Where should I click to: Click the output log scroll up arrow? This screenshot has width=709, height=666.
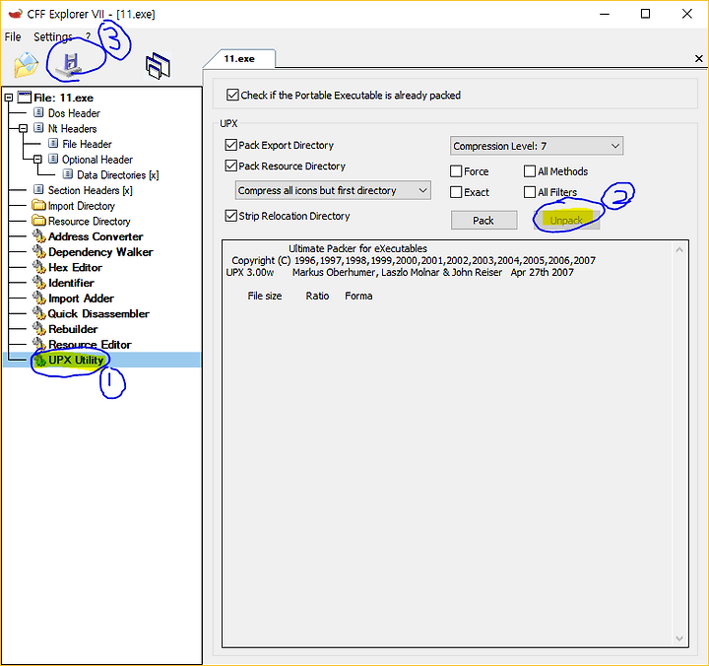[x=679, y=250]
